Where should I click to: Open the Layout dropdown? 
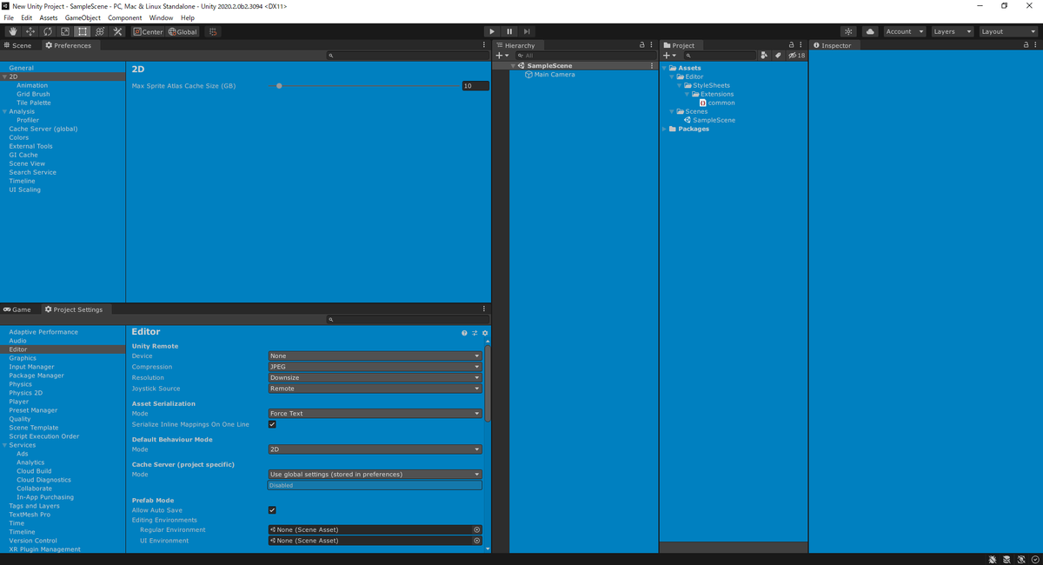(x=1008, y=31)
